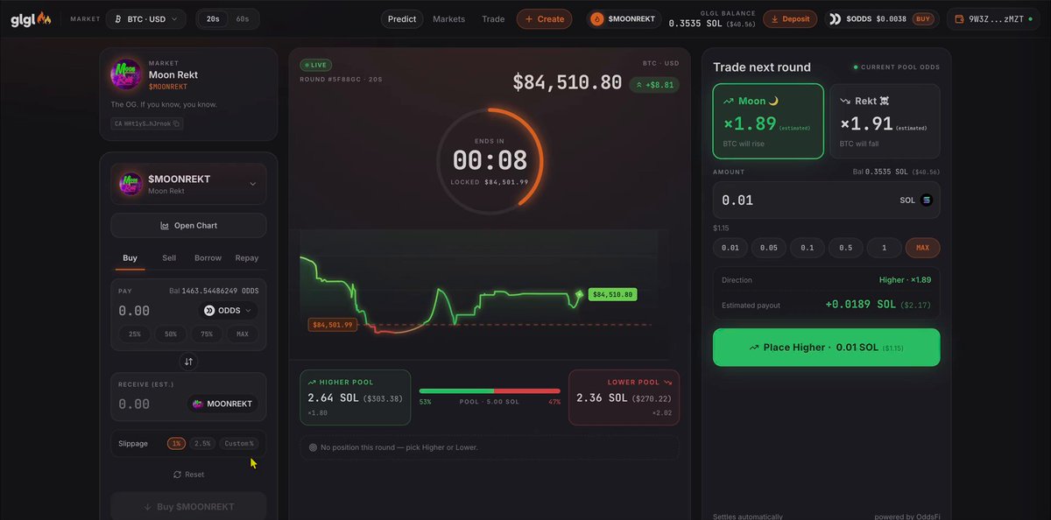Swap pay and receive tokens arrow icon
This screenshot has width=1051, height=520.
tap(188, 362)
